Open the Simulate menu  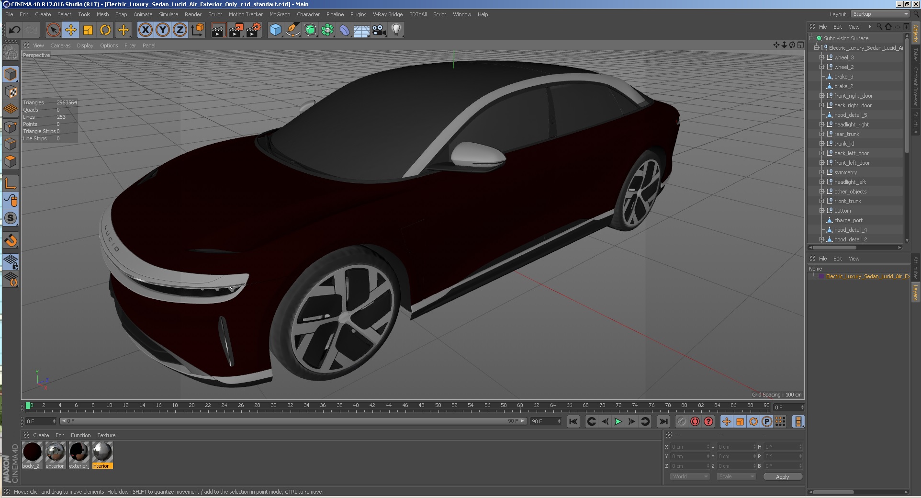pyautogui.click(x=168, y=14)
